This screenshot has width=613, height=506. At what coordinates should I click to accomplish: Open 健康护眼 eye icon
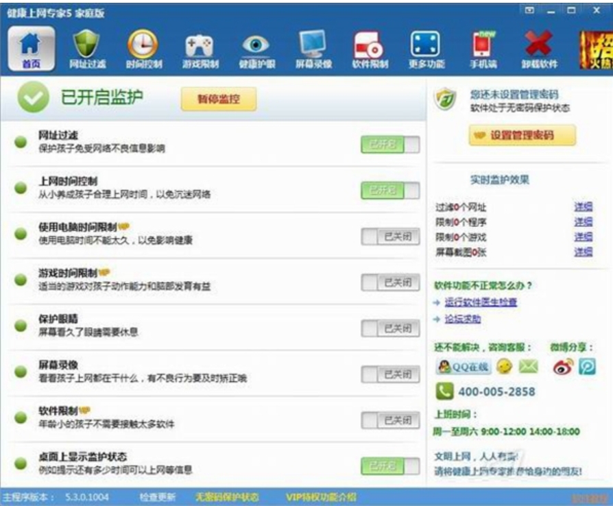(257, 49)
